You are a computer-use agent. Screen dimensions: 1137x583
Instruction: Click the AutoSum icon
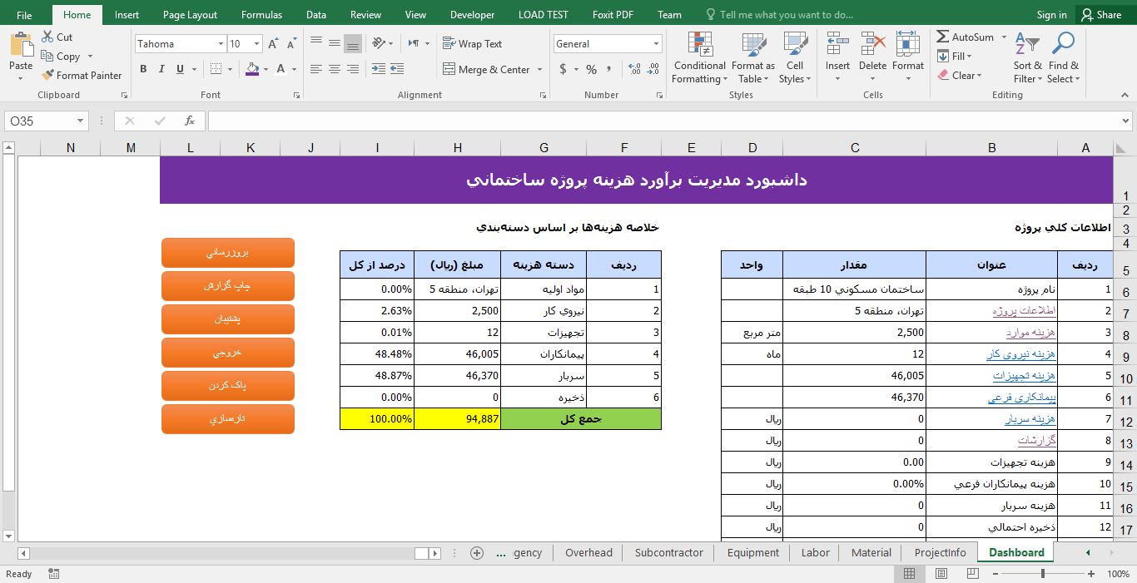(945, 37)
